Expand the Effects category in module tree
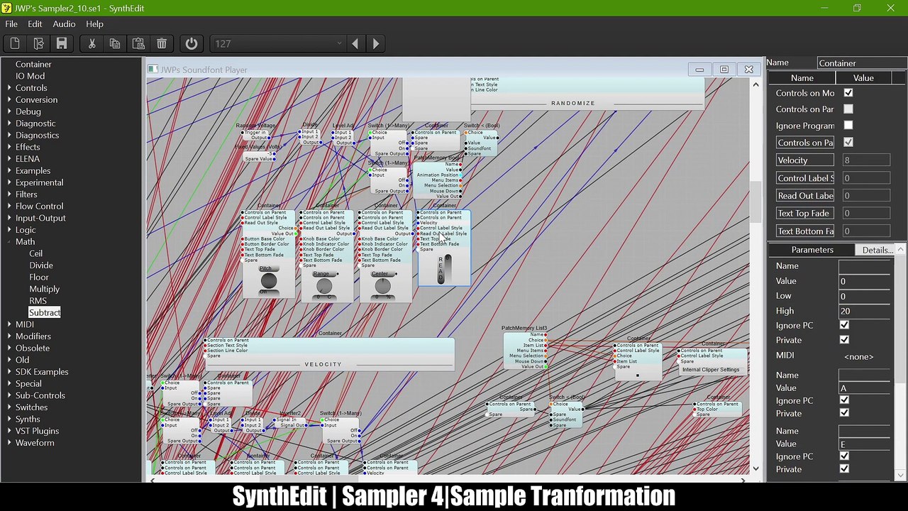Image resolution: width=908 pixels, height=511 pixels. [8, 147]
